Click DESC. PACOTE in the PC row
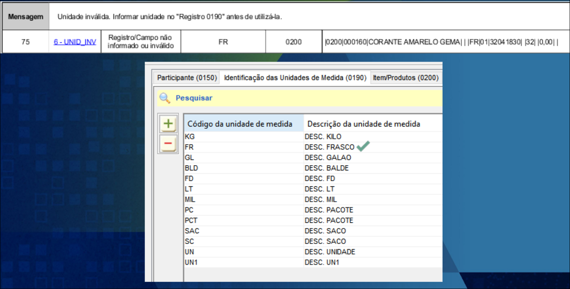This screenshot has height=289, width=570. pos(373,210)
